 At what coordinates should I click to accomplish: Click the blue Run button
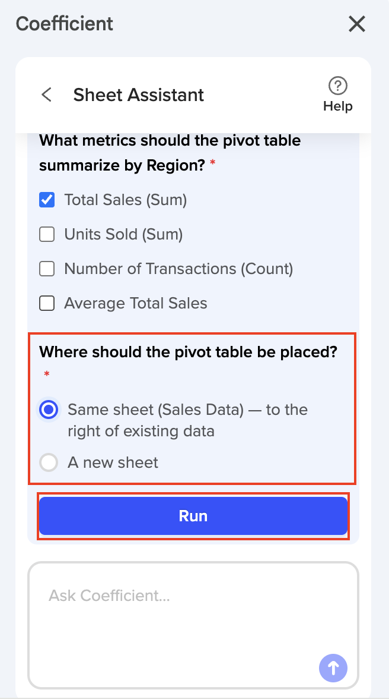pyautogui.click(x=193, y=516)
